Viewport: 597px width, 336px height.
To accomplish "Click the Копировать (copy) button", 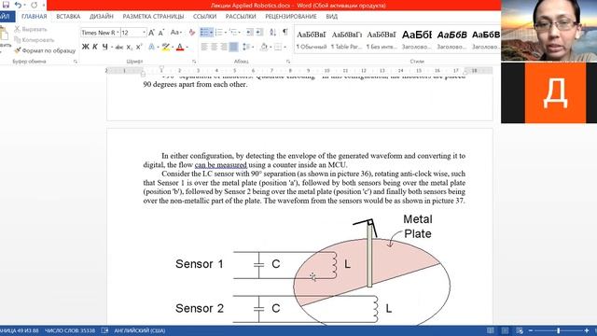I will (35, 40).
